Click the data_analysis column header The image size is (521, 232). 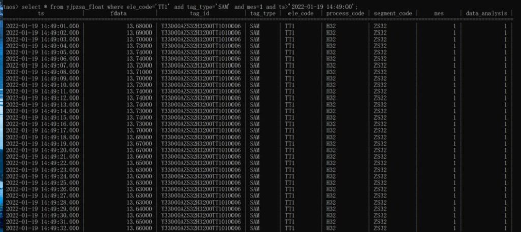(x=486, y=14)
